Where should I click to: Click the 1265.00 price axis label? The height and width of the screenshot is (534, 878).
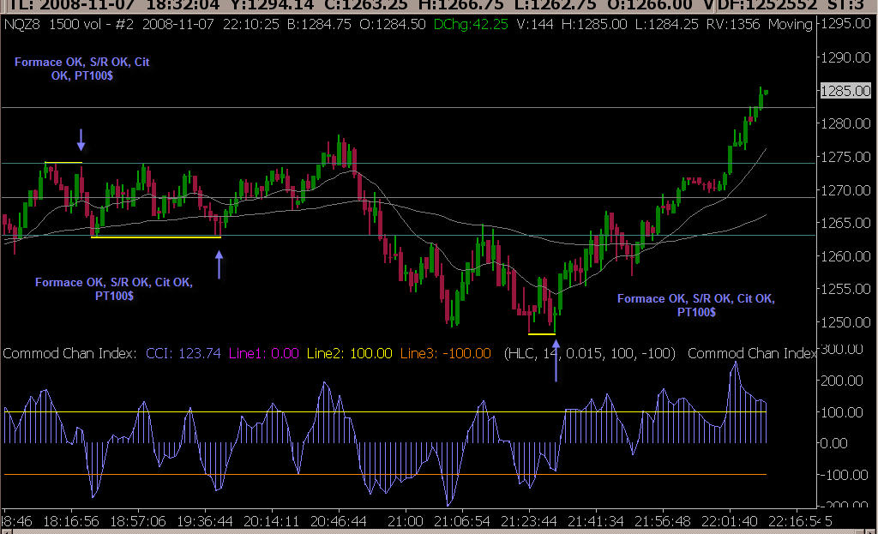pos(845,224)
